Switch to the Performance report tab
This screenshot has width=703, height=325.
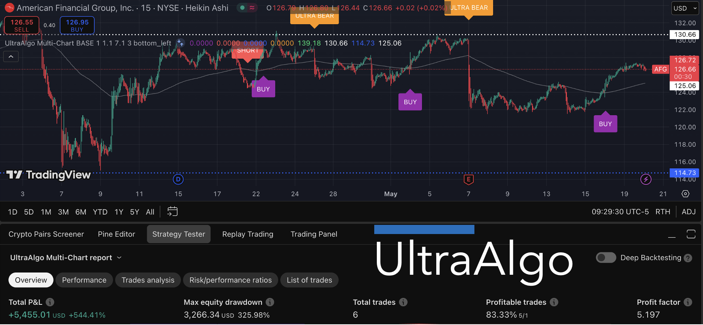pos(84,280)
